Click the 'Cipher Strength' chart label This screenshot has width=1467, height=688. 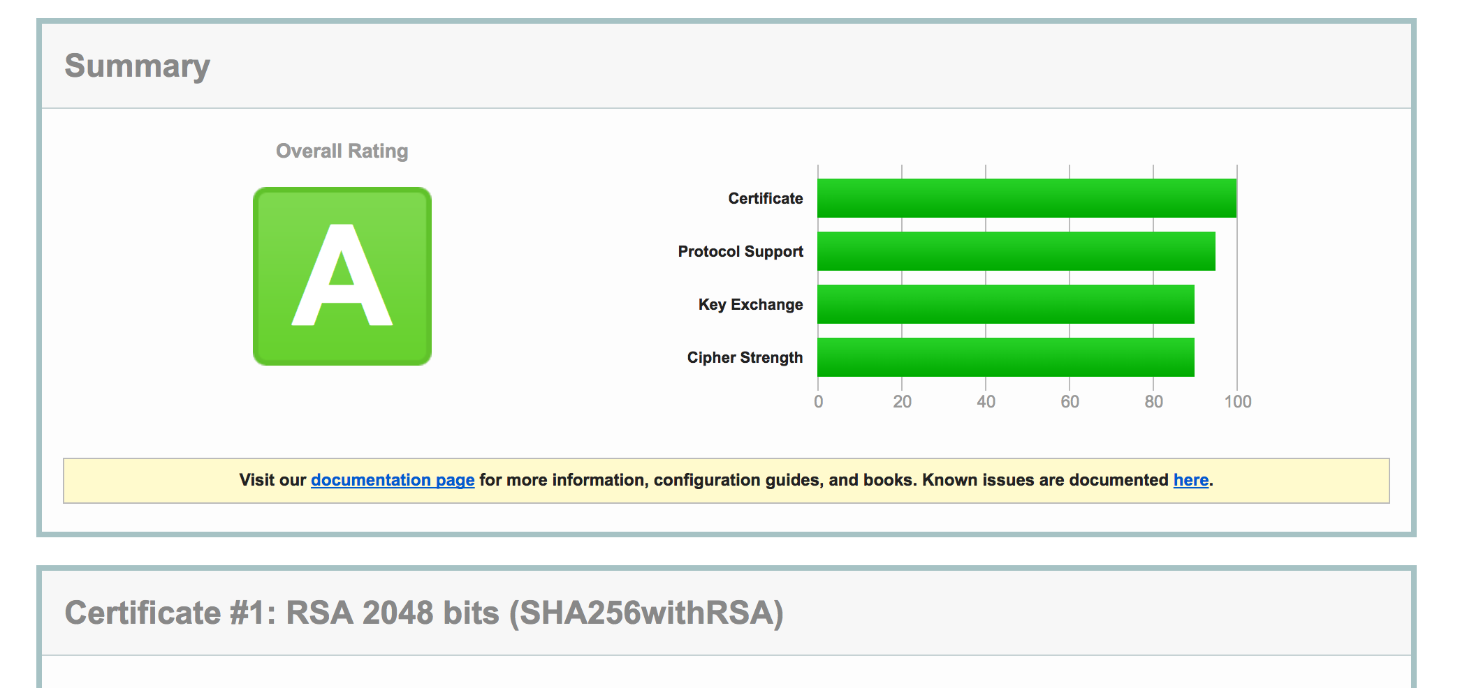tap(745, 357)
